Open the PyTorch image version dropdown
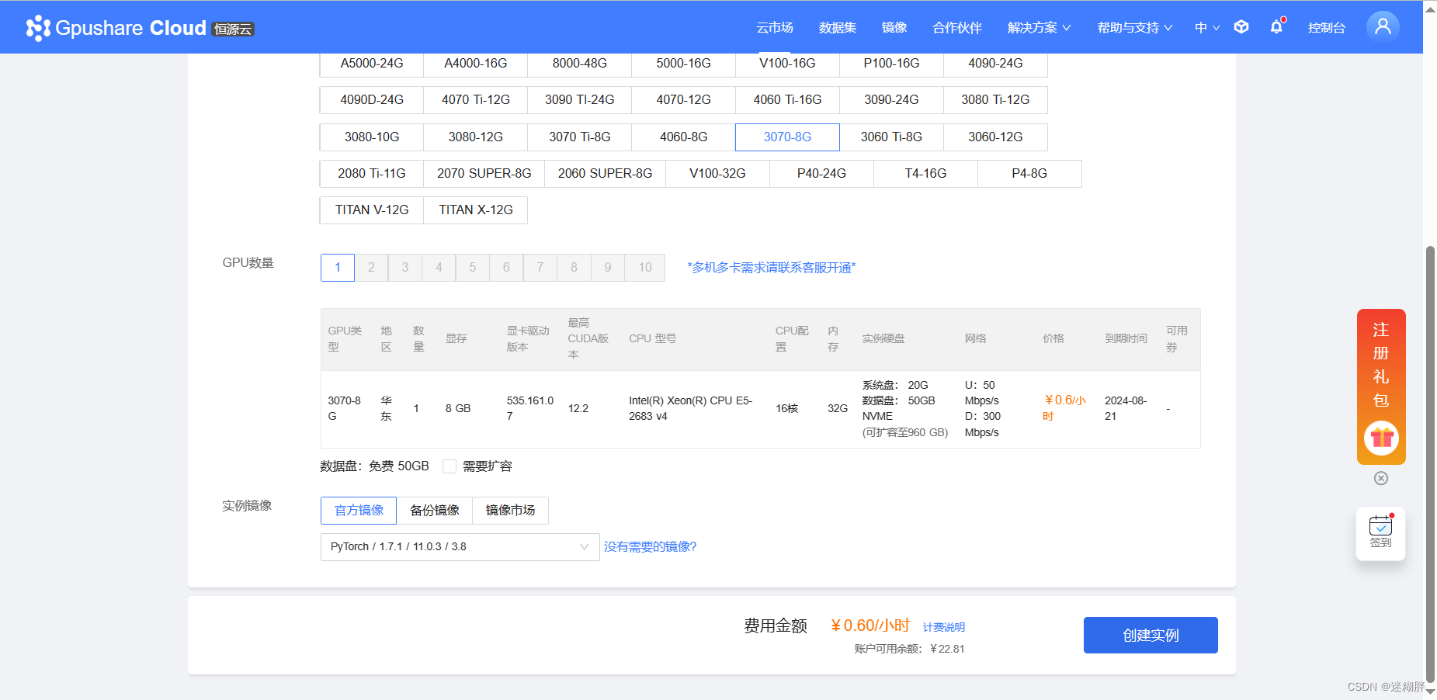The height and width of the screenshot is (700, 1437). point(460,547)
